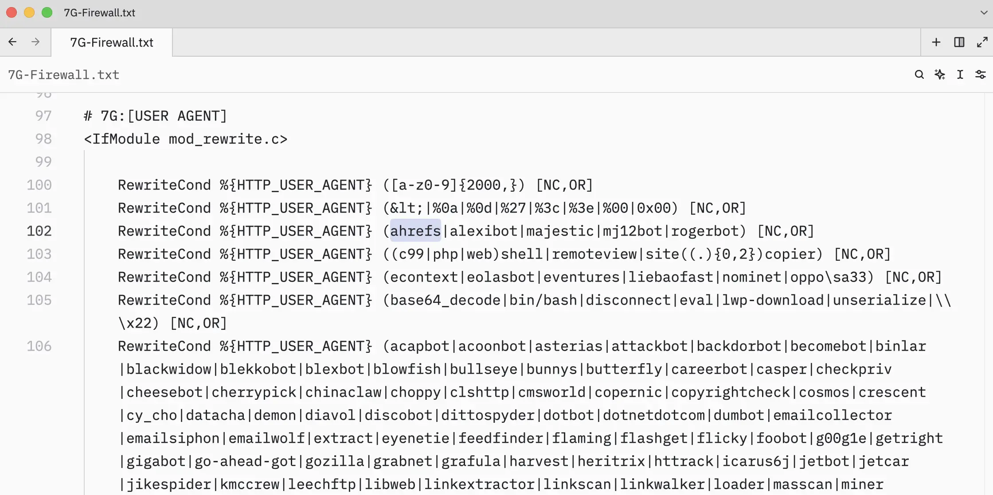Open editor settings sliders icon
The height and width of the screenshot is (495, 993).
[x=980, y=74]
